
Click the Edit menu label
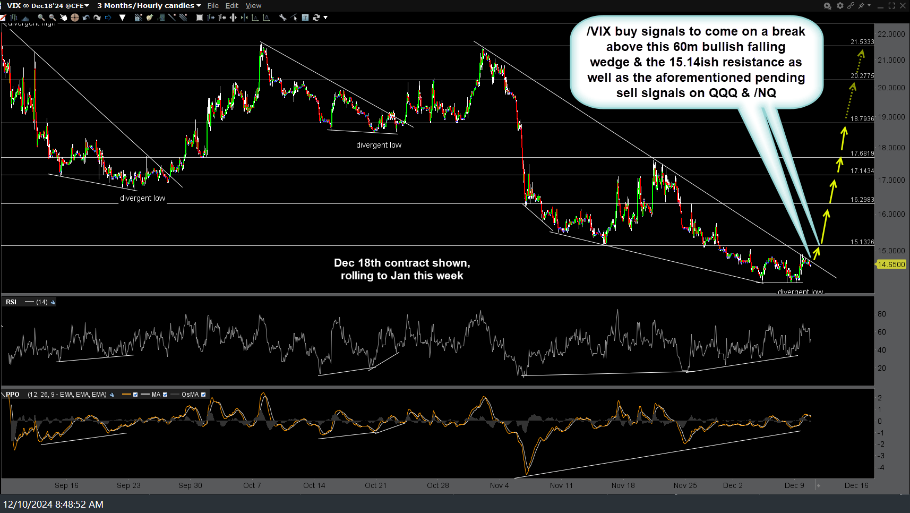232,6
